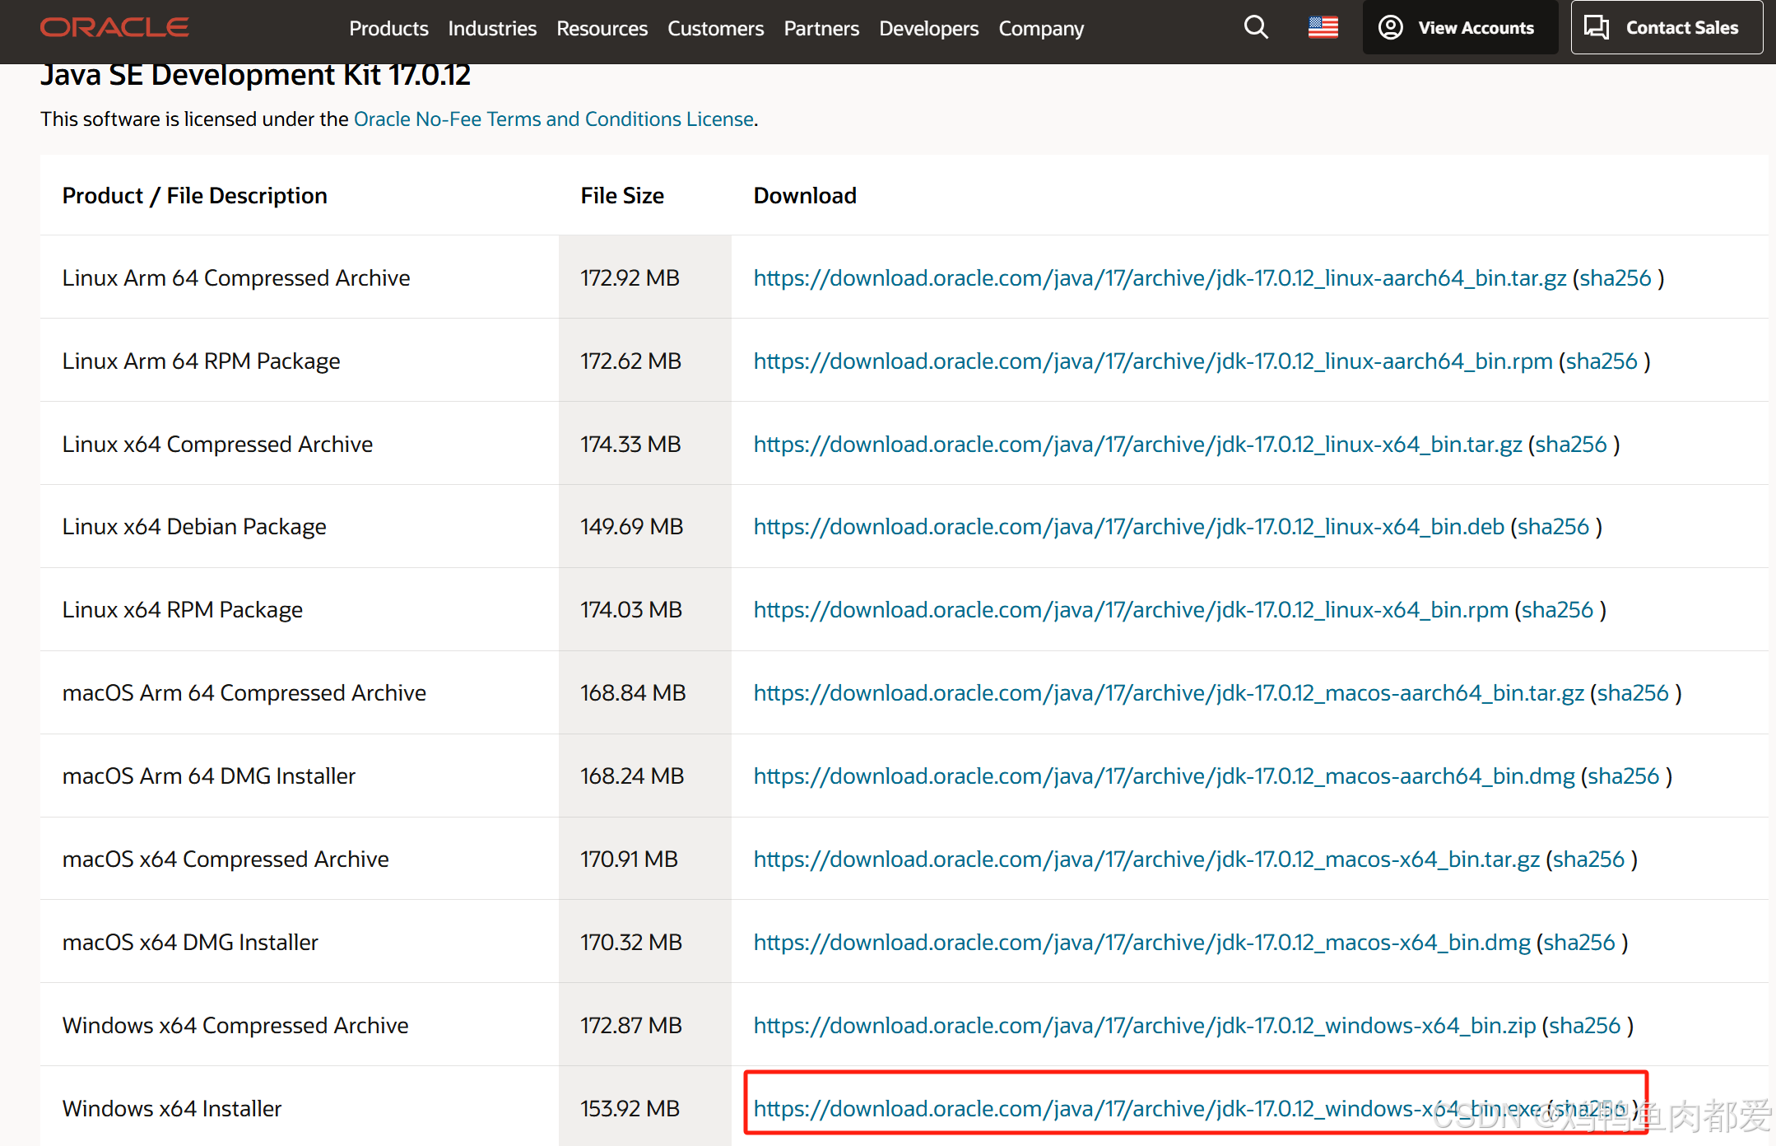Click the US flag country selector
Viewport: 1776px width, 1146px height.
coord(1323,27)
